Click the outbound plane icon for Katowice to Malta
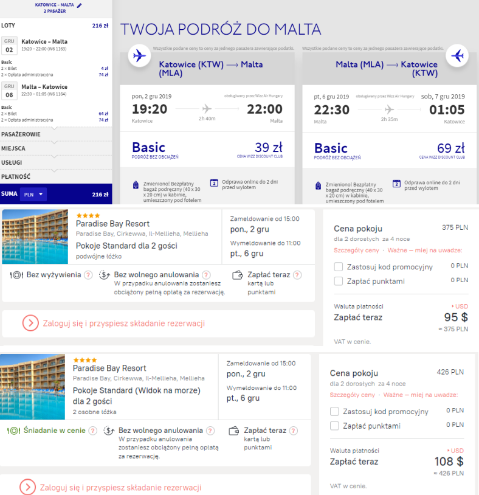479x495 pixels. click(x=139, y=56)
